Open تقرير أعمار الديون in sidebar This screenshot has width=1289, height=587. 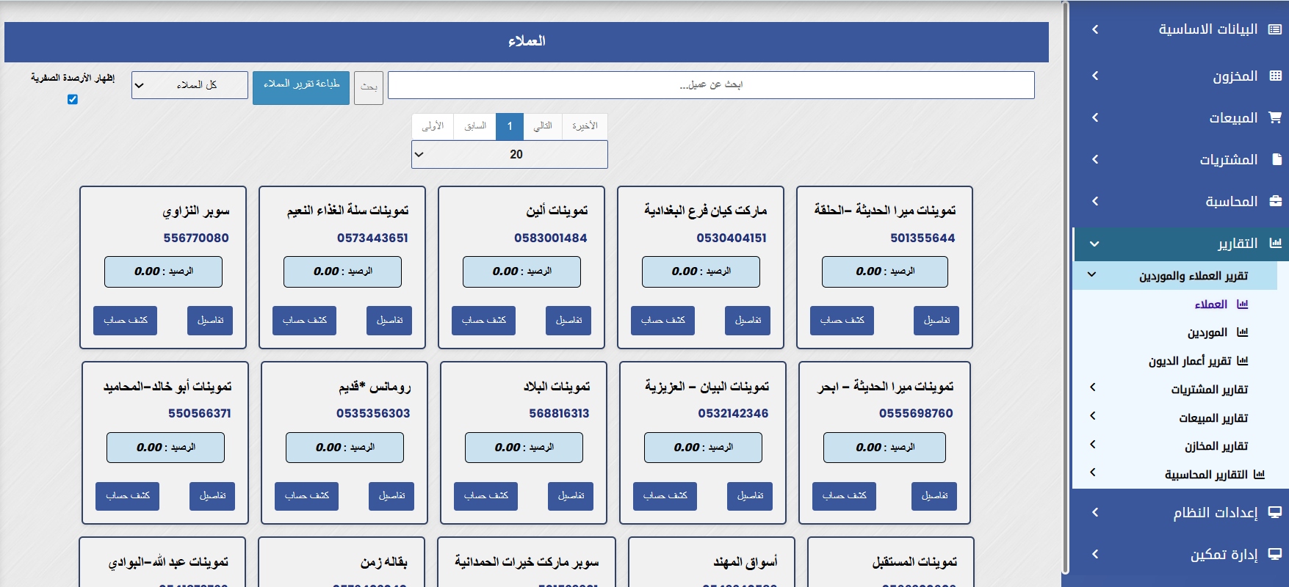pos(1190,361)
